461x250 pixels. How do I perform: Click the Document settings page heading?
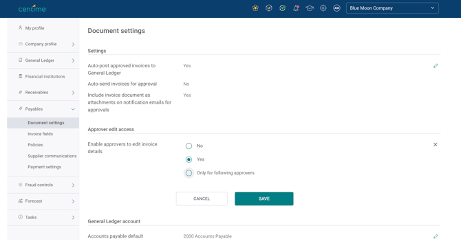[116, 31]
